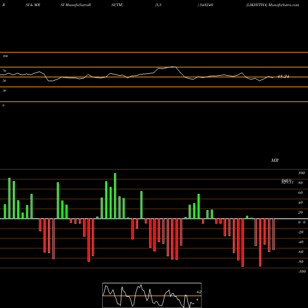The image size is (308, 308).
Task: Click the 80 label on MR axis
Action: pyautogui.click(x=301, y=183)
